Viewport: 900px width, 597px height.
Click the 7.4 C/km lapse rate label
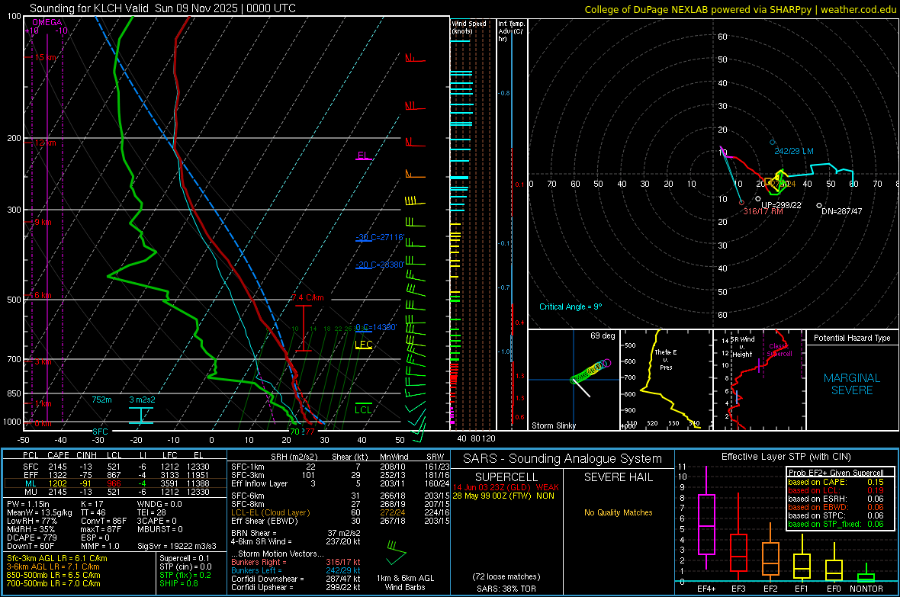click(307, 298)
